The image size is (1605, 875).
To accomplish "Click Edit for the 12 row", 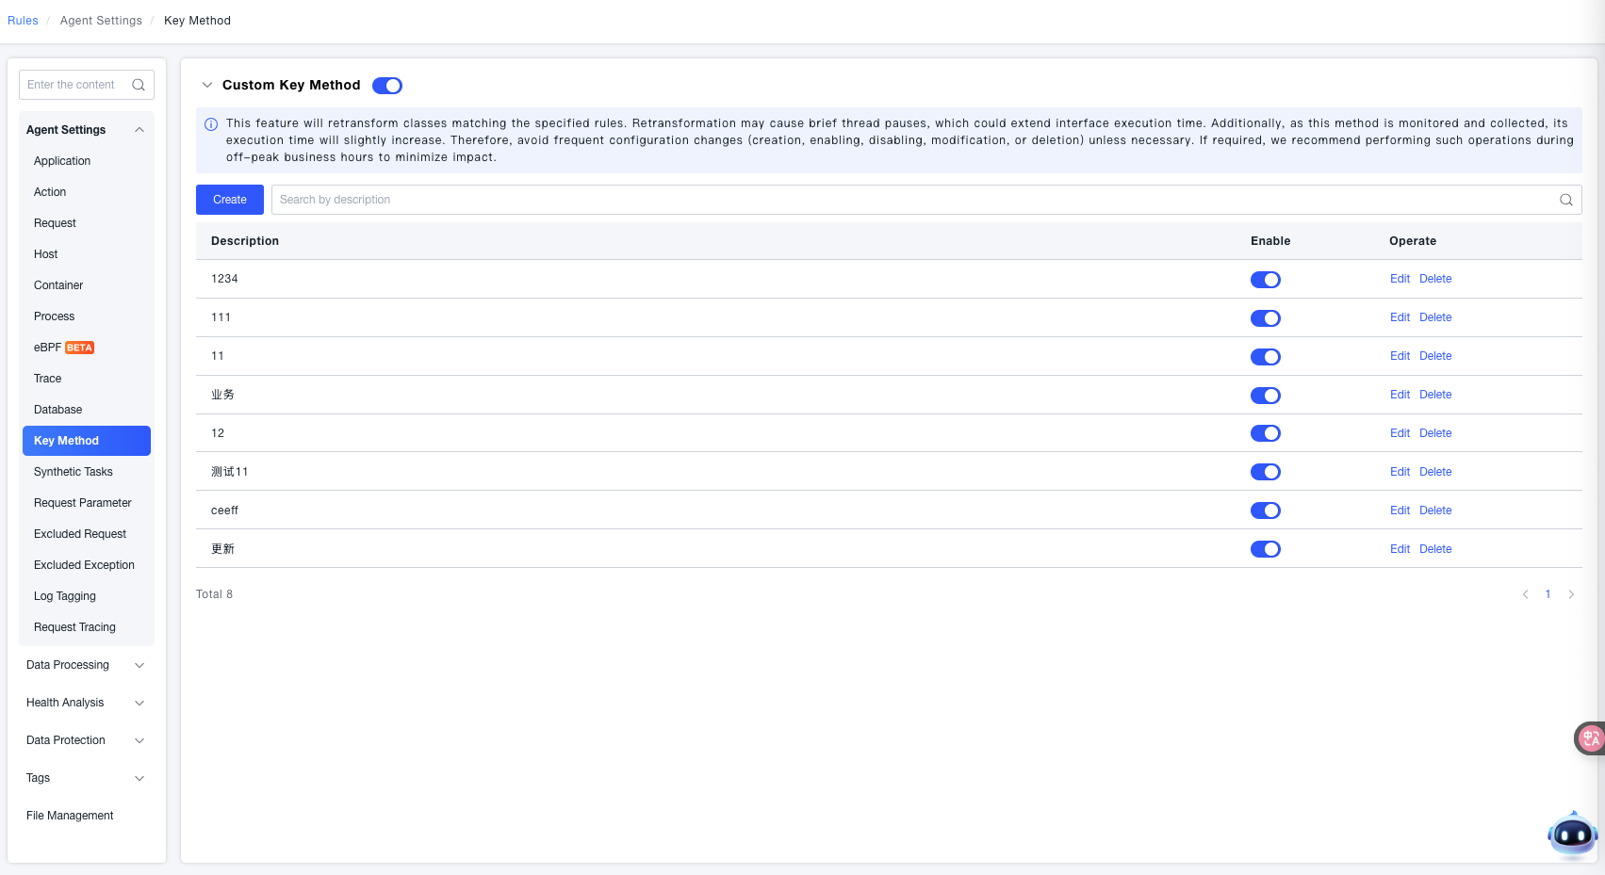I will (x=1400, y=433).
